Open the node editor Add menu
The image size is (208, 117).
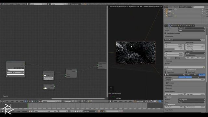click(x=17, y=101)
